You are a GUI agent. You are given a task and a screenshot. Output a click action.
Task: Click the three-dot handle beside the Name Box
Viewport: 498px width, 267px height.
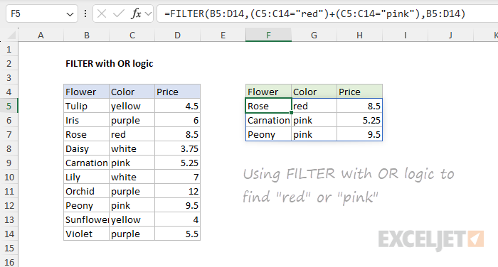85,13
